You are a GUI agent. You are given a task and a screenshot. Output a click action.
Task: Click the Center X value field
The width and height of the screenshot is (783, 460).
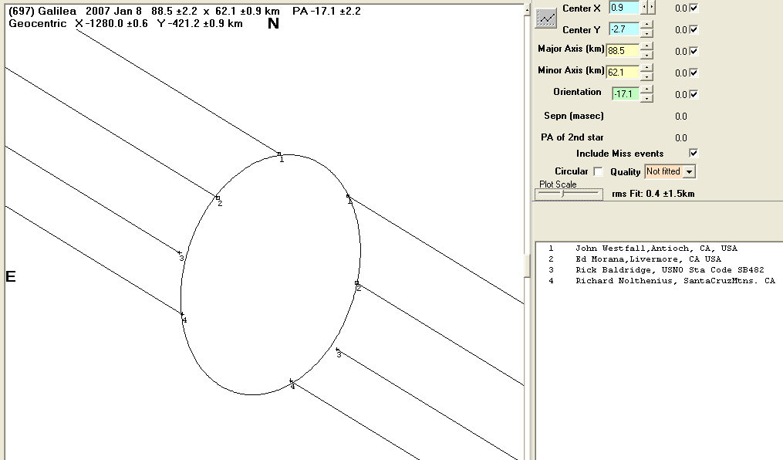(624, 8)
